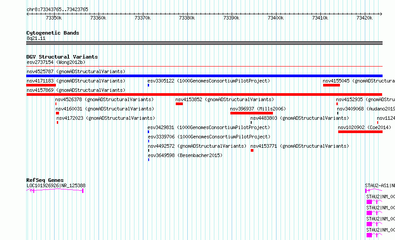
Task: Open the nsv3409068 (Audano2019) label
Action: [366, 109]
